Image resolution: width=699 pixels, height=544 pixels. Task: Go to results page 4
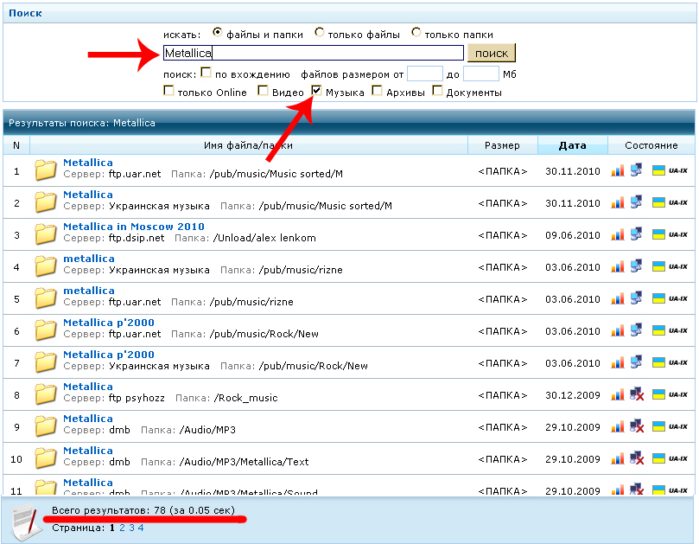[141, 528]
